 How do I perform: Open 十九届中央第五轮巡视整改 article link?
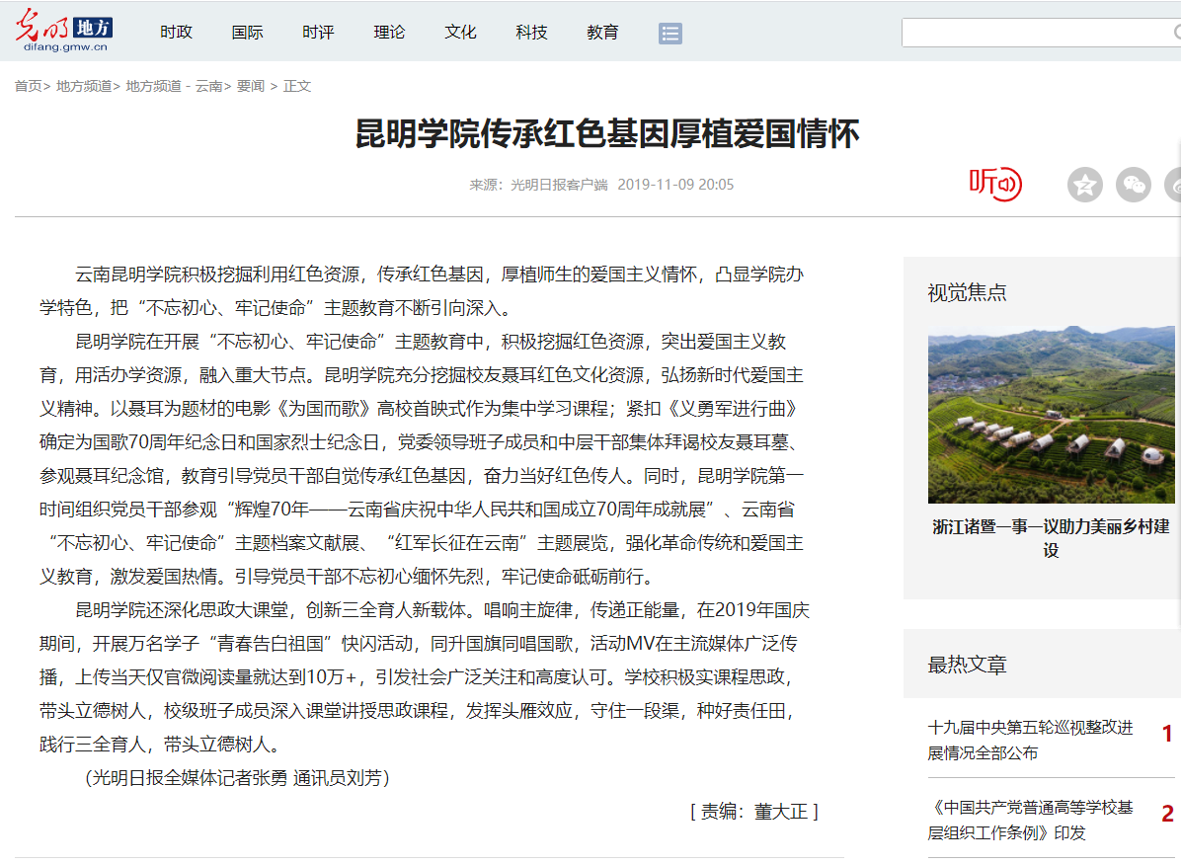click(x=1030, y=740)
